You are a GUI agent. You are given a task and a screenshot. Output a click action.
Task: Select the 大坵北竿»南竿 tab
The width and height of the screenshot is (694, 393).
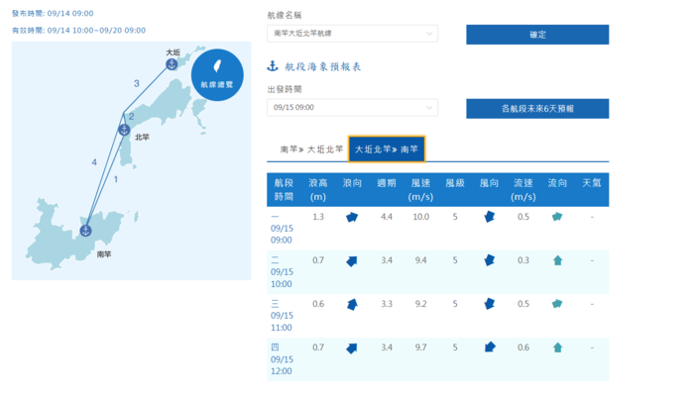pos(387,149)
